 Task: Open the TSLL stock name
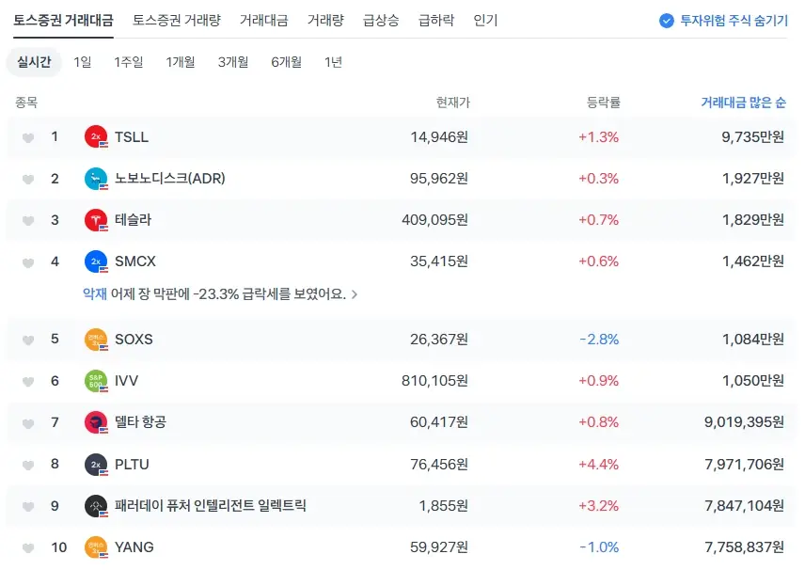pyautogui.click(x=132, y=137)
